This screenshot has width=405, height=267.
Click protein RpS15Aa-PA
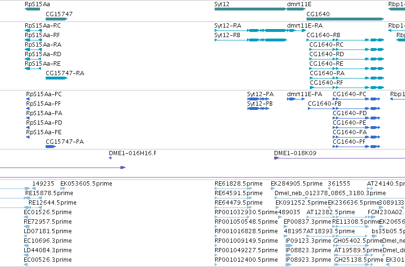[x=44, y=113]
